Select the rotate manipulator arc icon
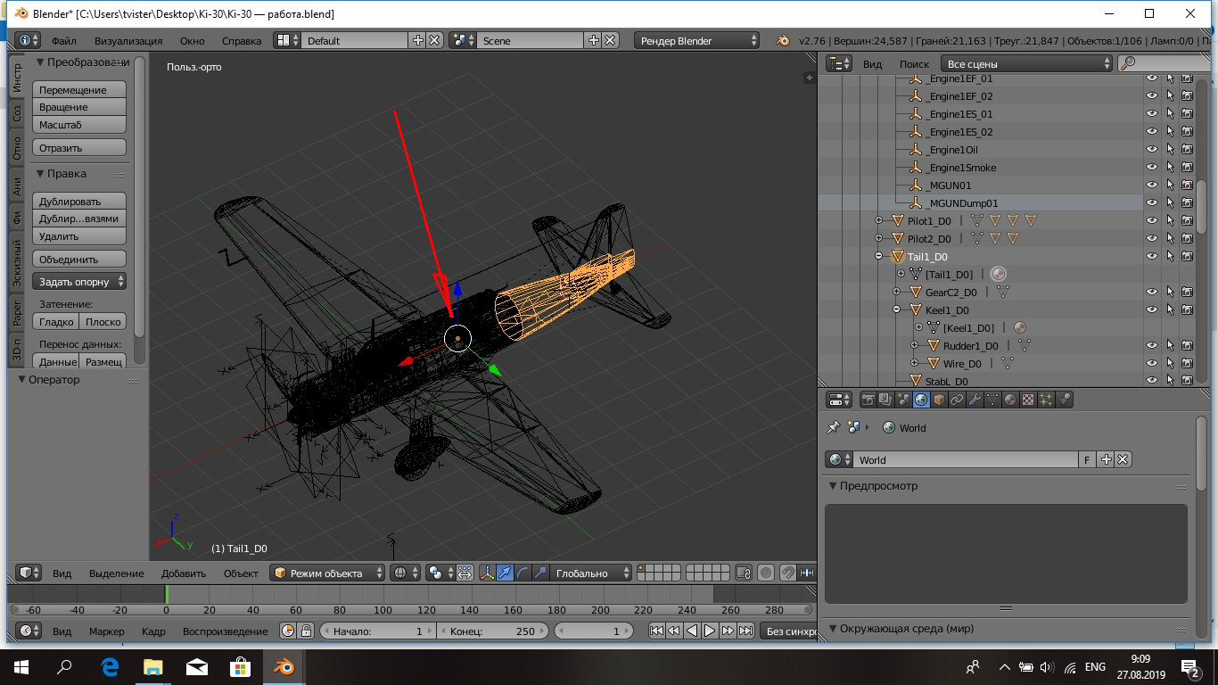 tap(523, 573)
